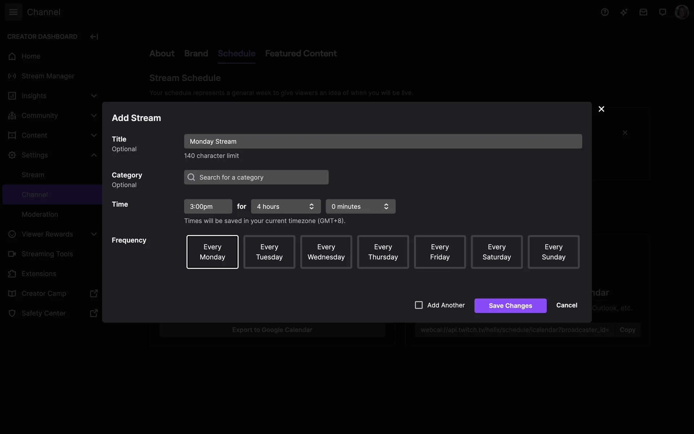The height and width of the screenshot is (434, 694).
Task: Open the whispers chat bubble icon
Action: [663, 12]
